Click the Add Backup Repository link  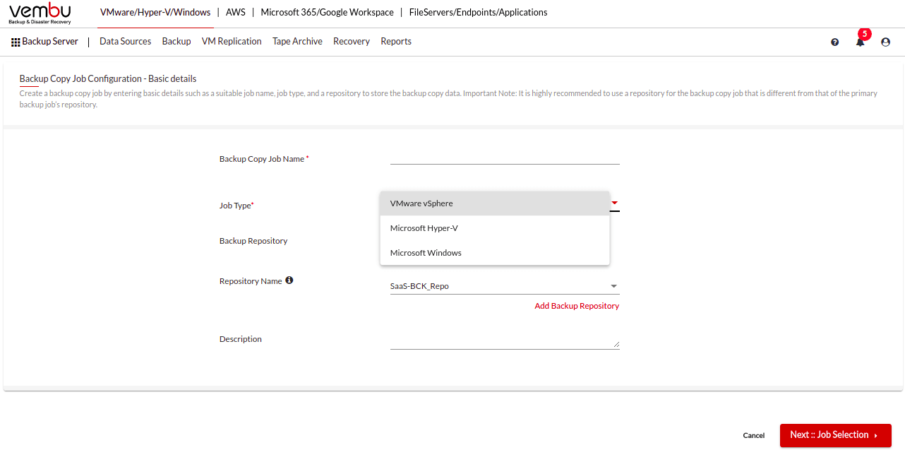coord(577,306)
